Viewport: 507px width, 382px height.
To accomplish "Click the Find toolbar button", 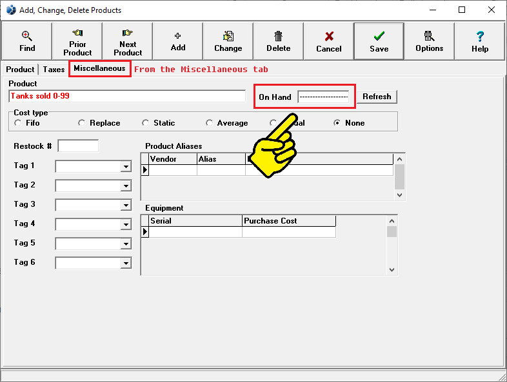I will point(27,41).
